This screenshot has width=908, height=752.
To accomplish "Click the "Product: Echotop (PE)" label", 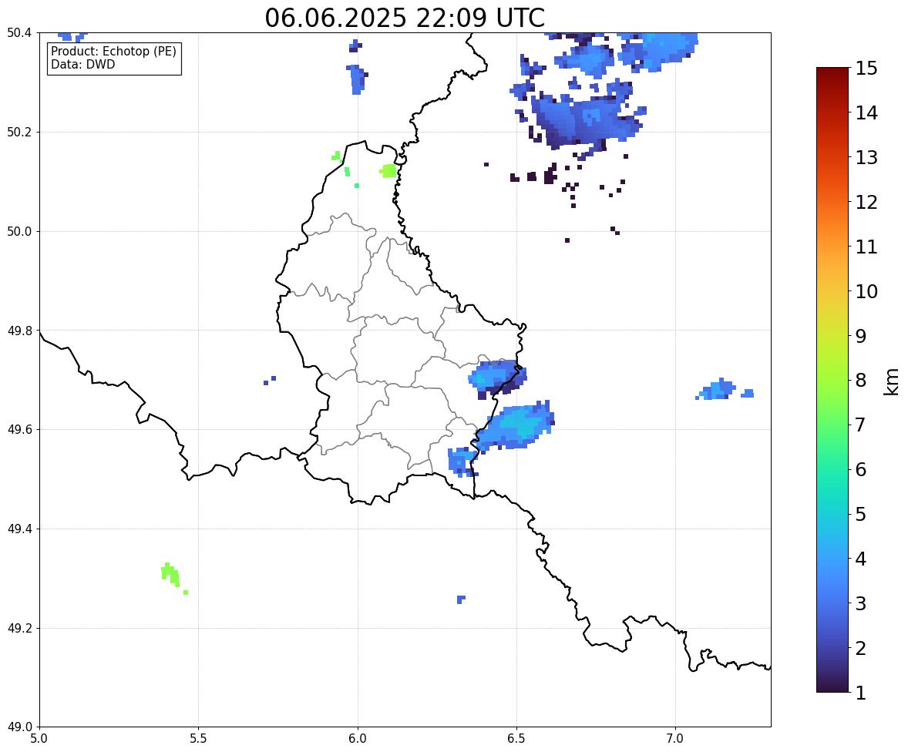I will pos(113,52).
